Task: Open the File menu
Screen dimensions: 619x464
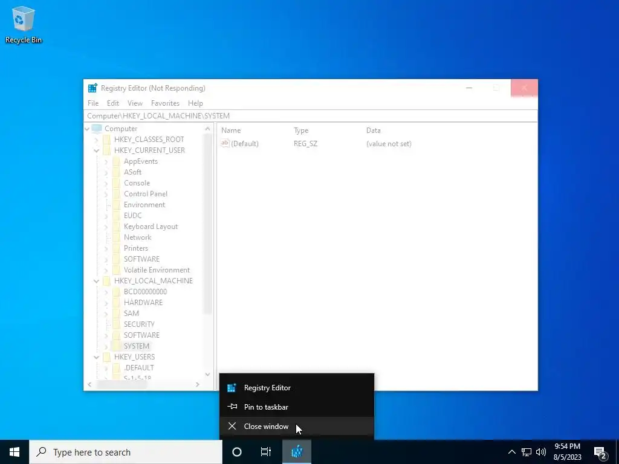Action: tap(93, 103)
